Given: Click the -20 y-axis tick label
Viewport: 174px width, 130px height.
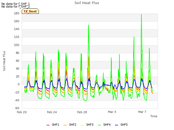Looking at the screenshot, I should point(17,92).
